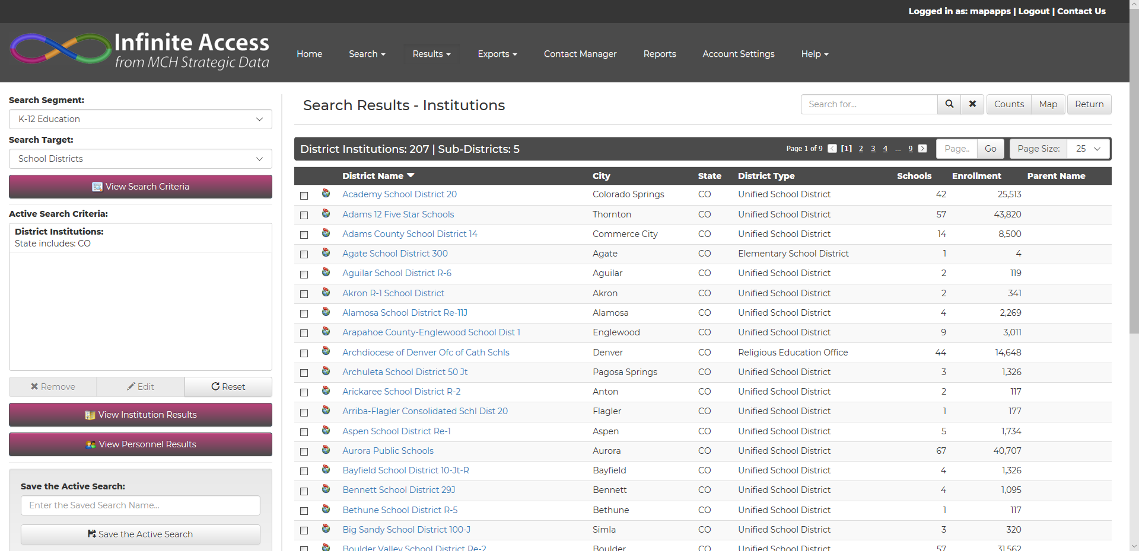Click the Return button

[x=1089, y=104]
